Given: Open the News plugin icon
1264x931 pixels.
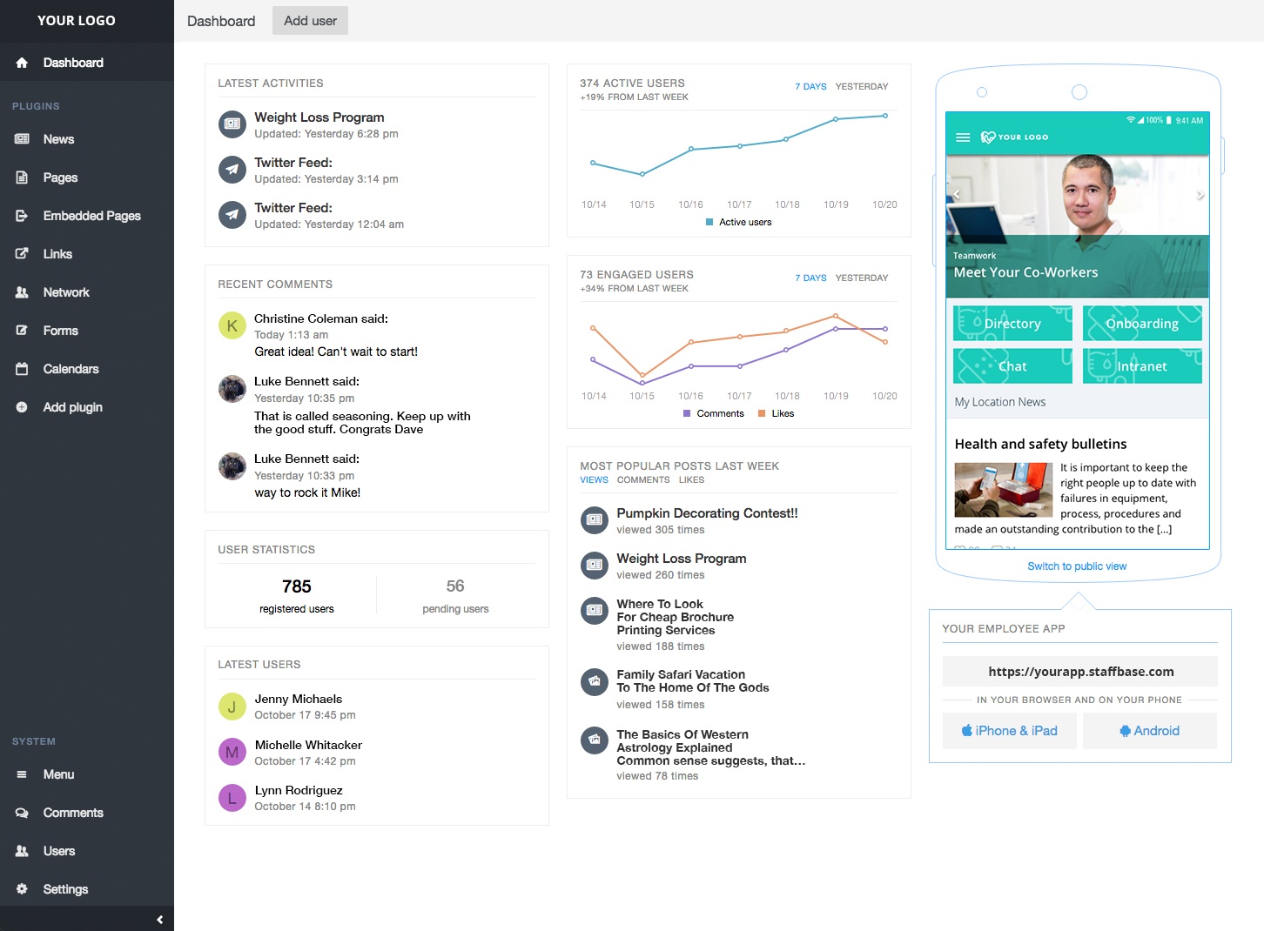Looking at the screenshot, I should (22, 139).
